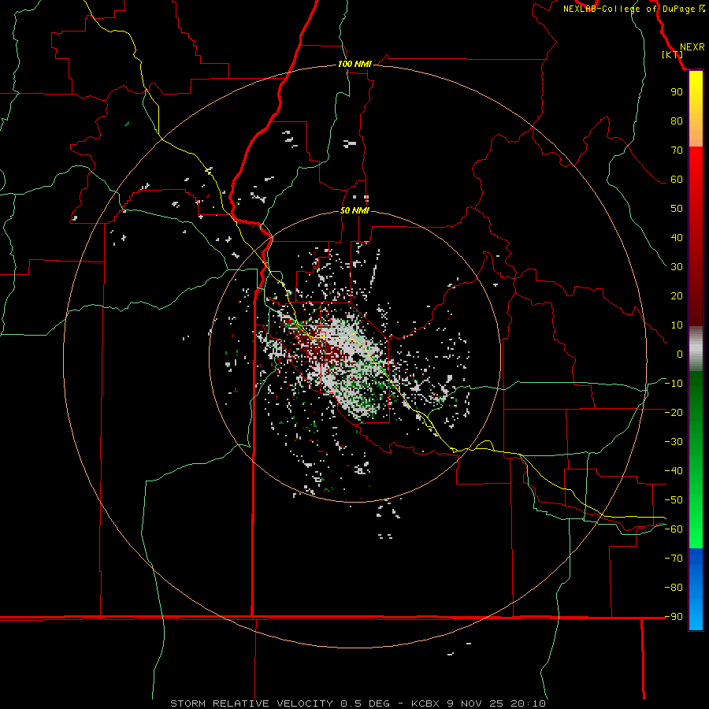Select the 0 value on velocity scale
The height and width of the screenshot is (709, 709).
click(x=680, y=354)
